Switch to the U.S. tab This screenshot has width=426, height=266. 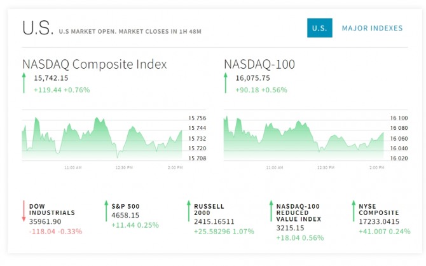[x=319, y=28]
